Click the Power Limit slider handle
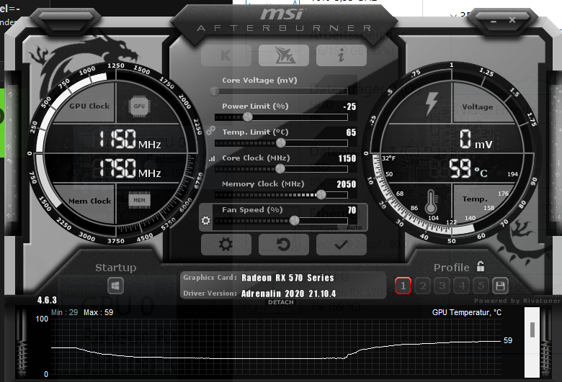The image size is (562, 382). coord(248,117)
